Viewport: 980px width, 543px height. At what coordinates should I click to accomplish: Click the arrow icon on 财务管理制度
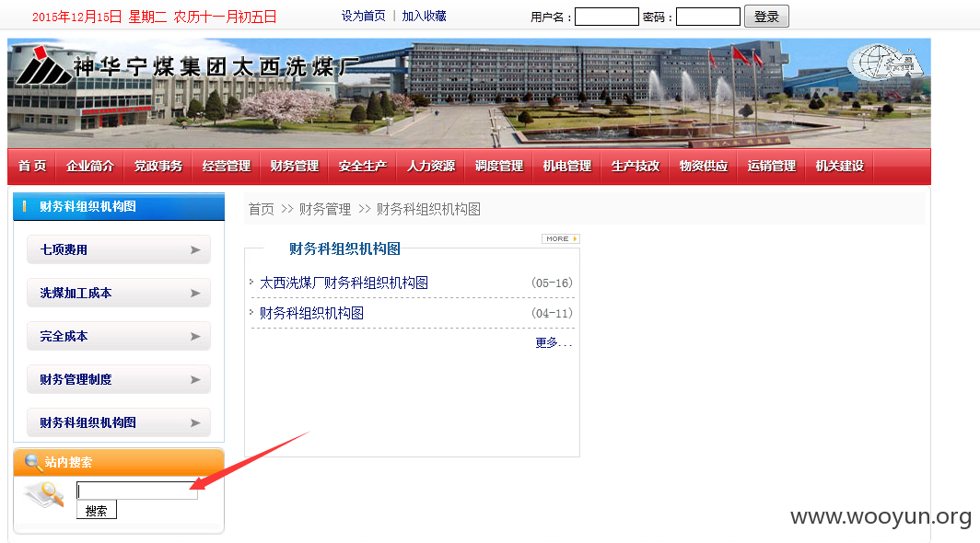click(x=195, y=380)
